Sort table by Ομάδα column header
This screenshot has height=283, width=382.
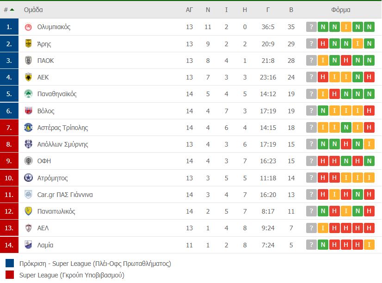[x=33, y=10]
